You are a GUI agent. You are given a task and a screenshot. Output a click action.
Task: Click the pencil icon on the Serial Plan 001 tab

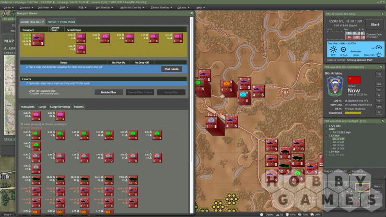(43, 21)
